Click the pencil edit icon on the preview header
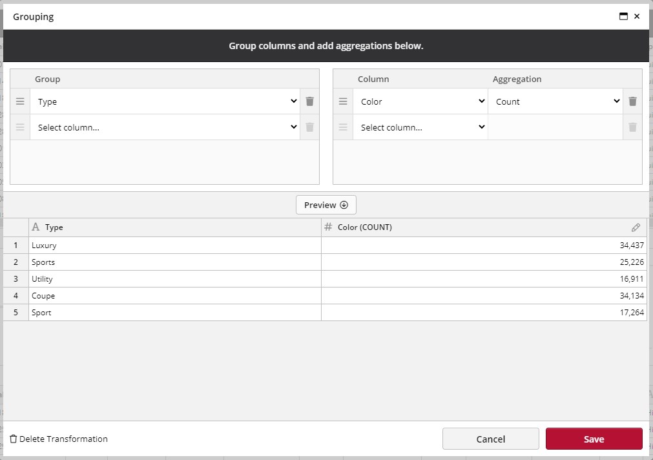The image size is (653, 460). (636, 227)
